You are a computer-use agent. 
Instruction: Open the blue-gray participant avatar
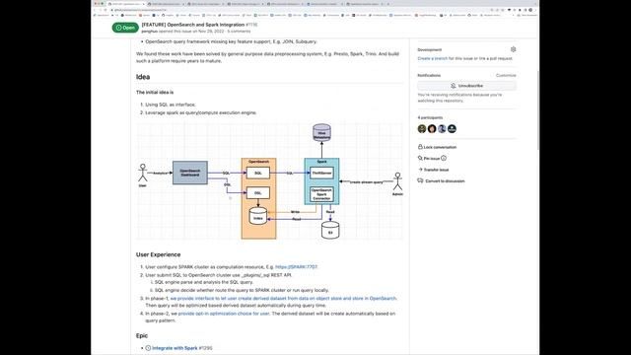[x=442, y=129]
